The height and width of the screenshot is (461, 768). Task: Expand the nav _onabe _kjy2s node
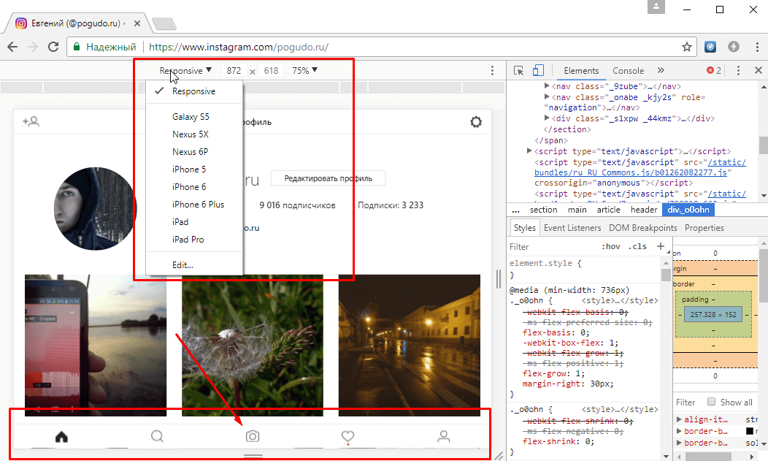[x=547, y=97]
